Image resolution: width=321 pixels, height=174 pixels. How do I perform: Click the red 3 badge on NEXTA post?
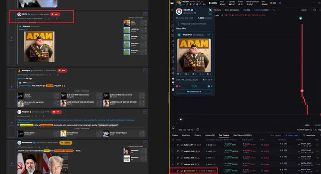point(55,14)
